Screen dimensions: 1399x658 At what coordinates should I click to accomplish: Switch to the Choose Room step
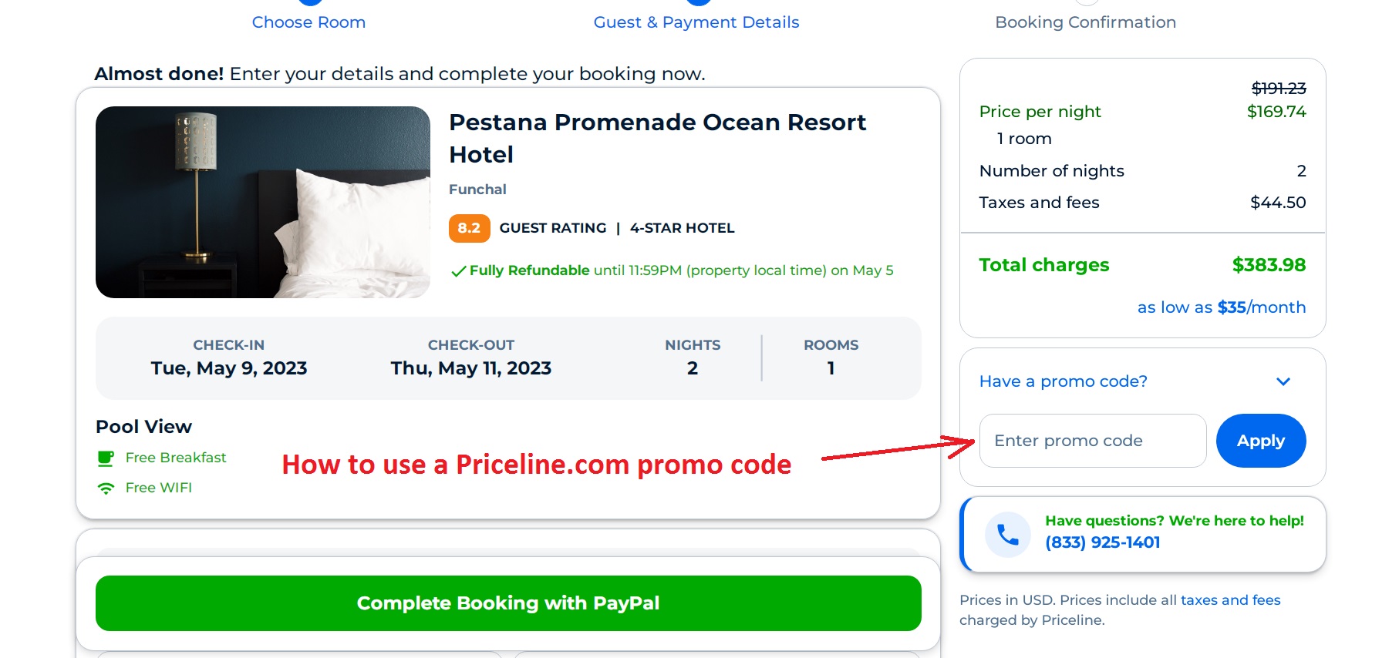(x=308, y=22)
